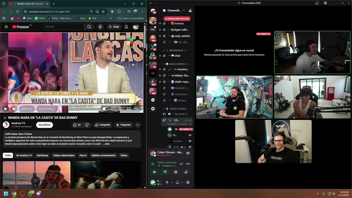The image size is (352, 198).
Task: Toggle Discord noise suppression
Action: click(x=181, y=164)
